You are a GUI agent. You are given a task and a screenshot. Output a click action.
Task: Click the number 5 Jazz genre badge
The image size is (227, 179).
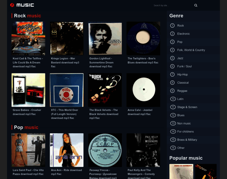(x=172, y=58)
